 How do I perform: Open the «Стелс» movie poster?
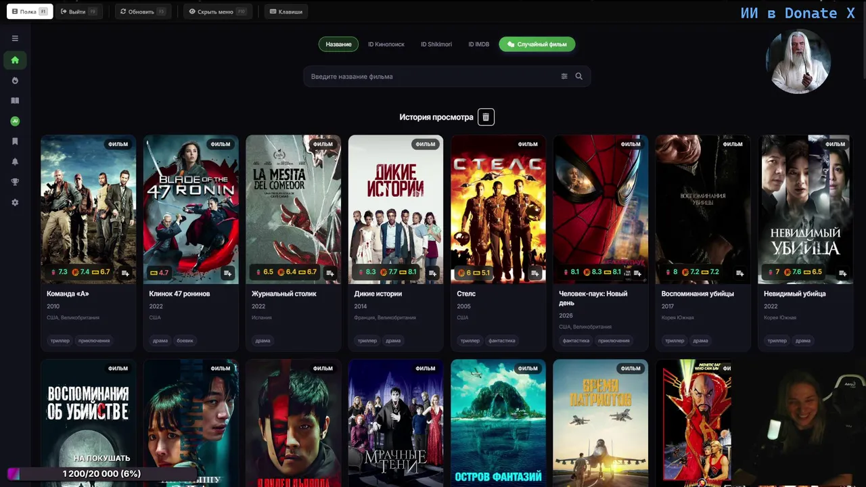pos(499,210)
